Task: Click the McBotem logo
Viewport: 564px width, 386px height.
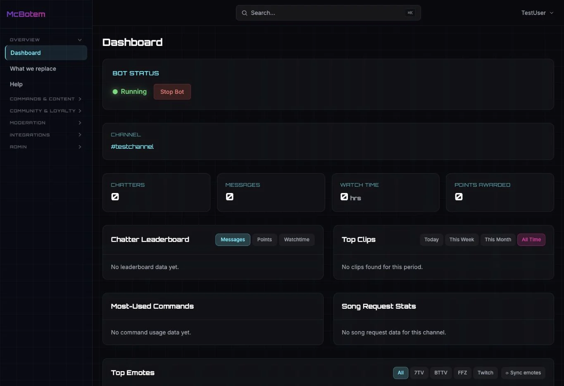Action: point(26,14)
